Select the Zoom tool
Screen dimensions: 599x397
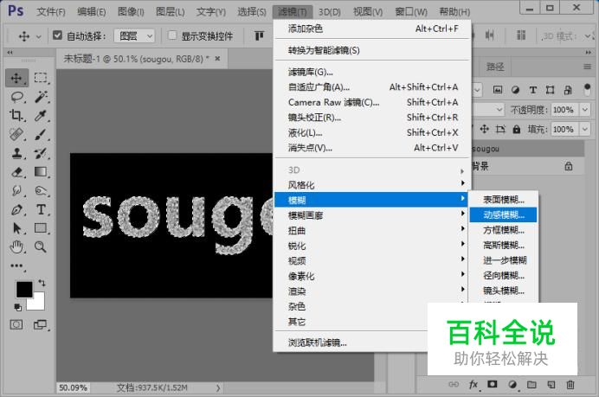click(x=41, y=247)
